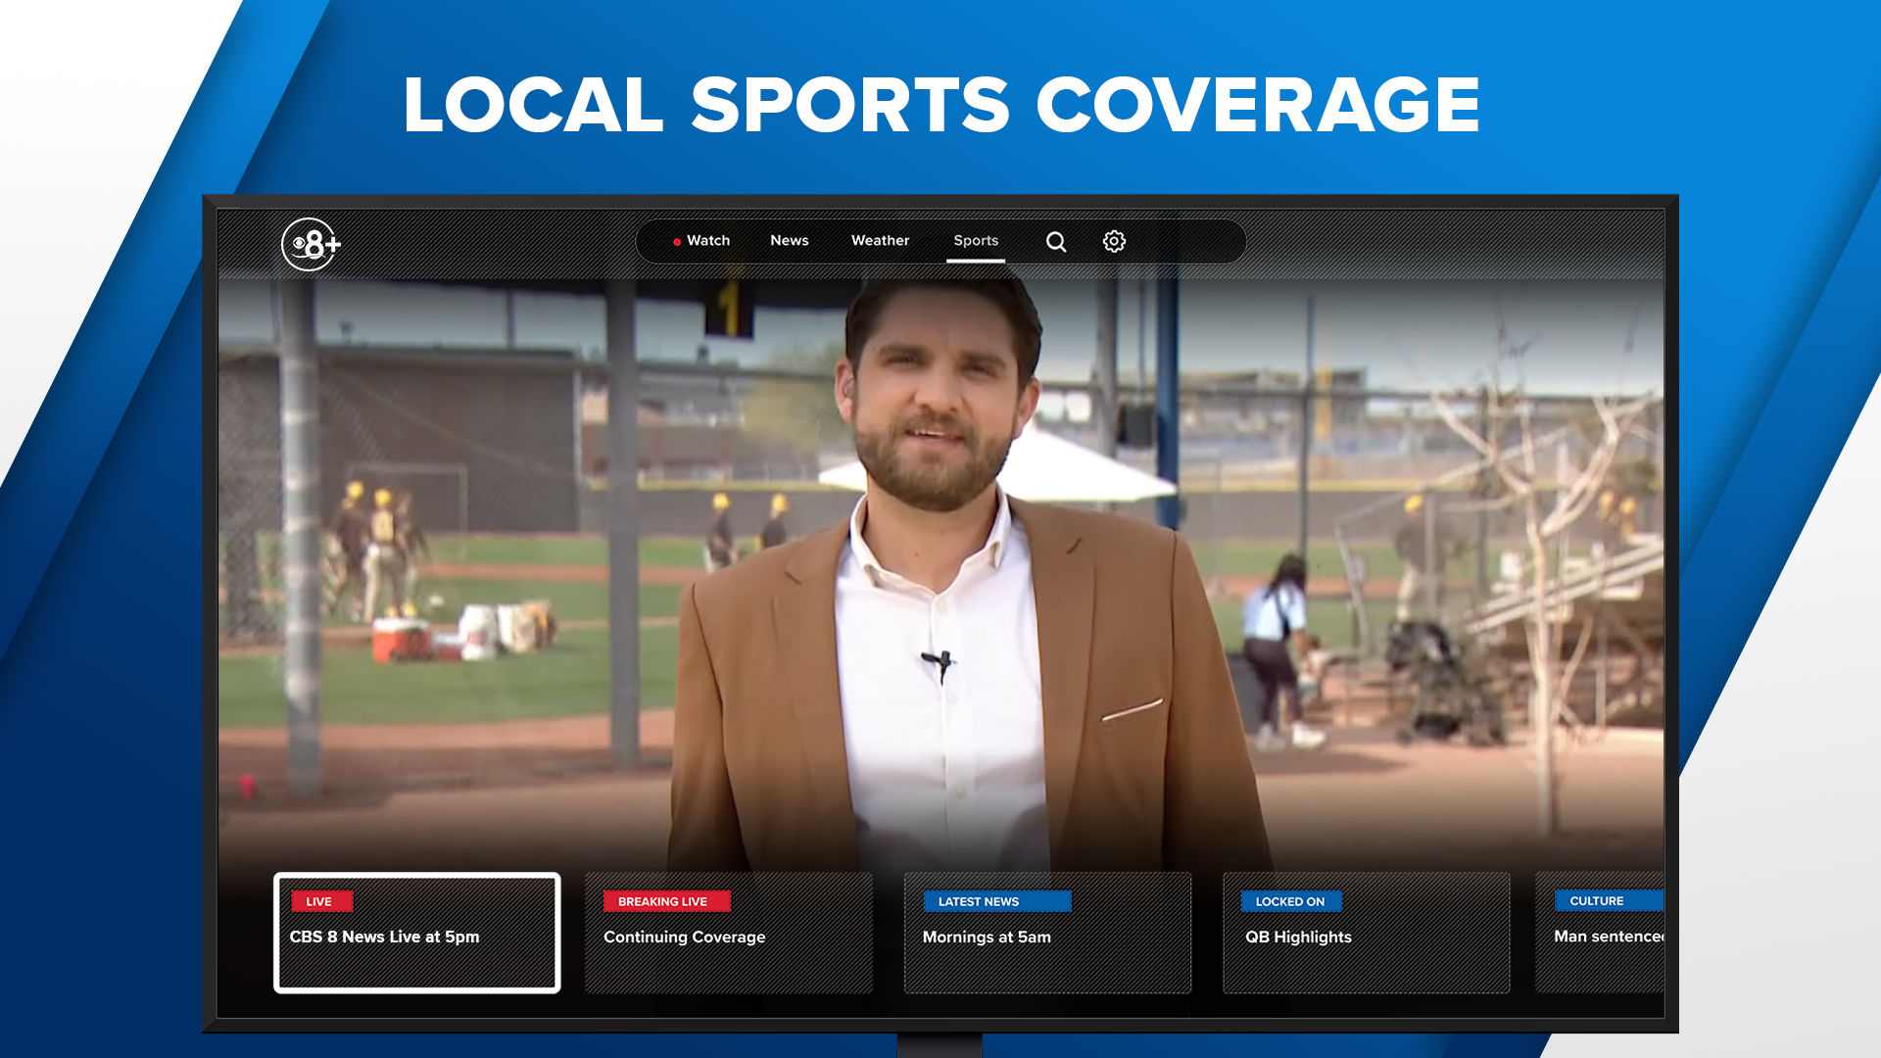Click the LOCAL SPORTS COVERAGE headline
Screen dimensions: 1881x1058
coord(940,105)
